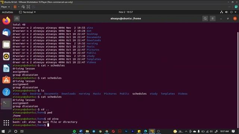This screenshot has width=239, height=134.
Task: Open the Terminal app menu in top bar
Action: pos(27,12)
